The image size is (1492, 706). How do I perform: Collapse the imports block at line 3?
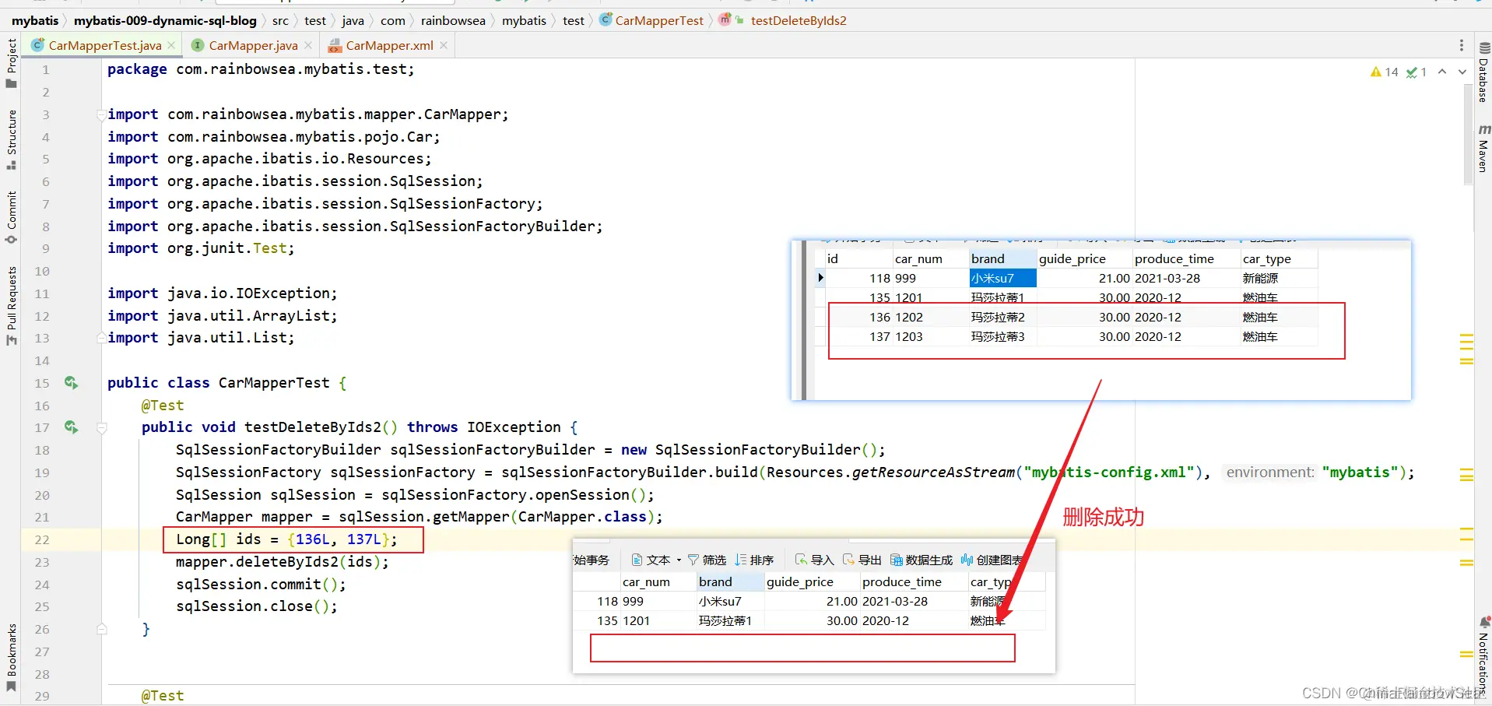(x=101, y=115)
